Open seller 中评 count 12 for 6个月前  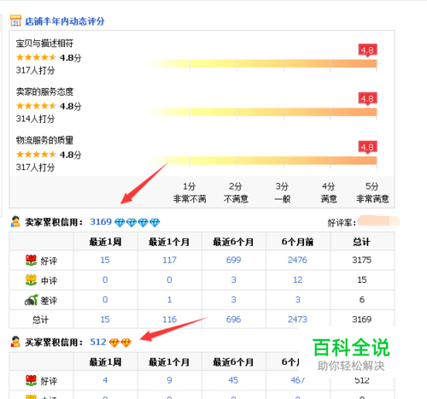point(298,280)
